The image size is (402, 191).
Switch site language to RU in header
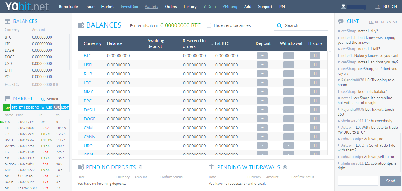(386, 7)
